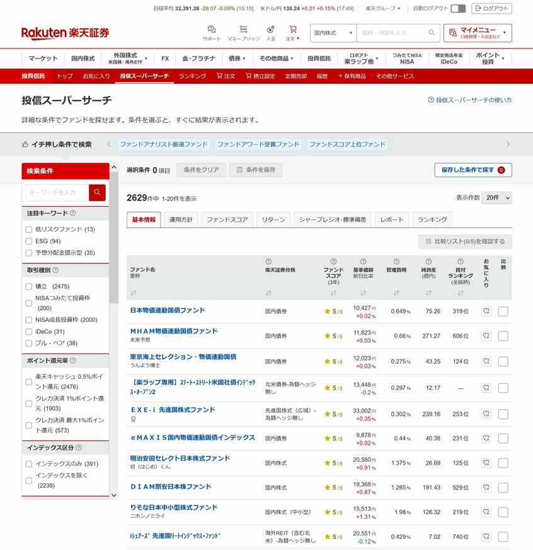Viewport: 533px width, 550px height.
Task: Expand the ポイント投資 menu
Action: pyautogui.click(x=490, y=59)
